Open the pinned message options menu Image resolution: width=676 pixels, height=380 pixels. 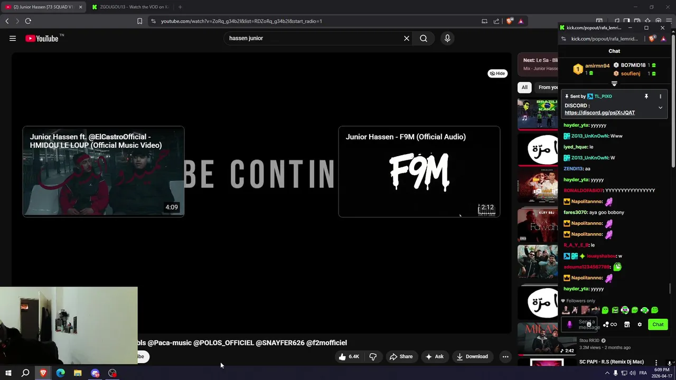[x=660, y=97]
